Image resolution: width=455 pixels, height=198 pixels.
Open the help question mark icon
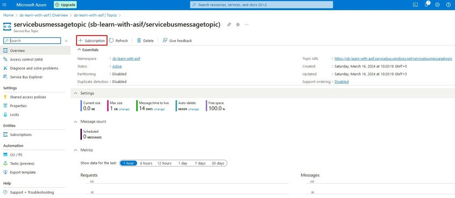[x=449, y=5]
